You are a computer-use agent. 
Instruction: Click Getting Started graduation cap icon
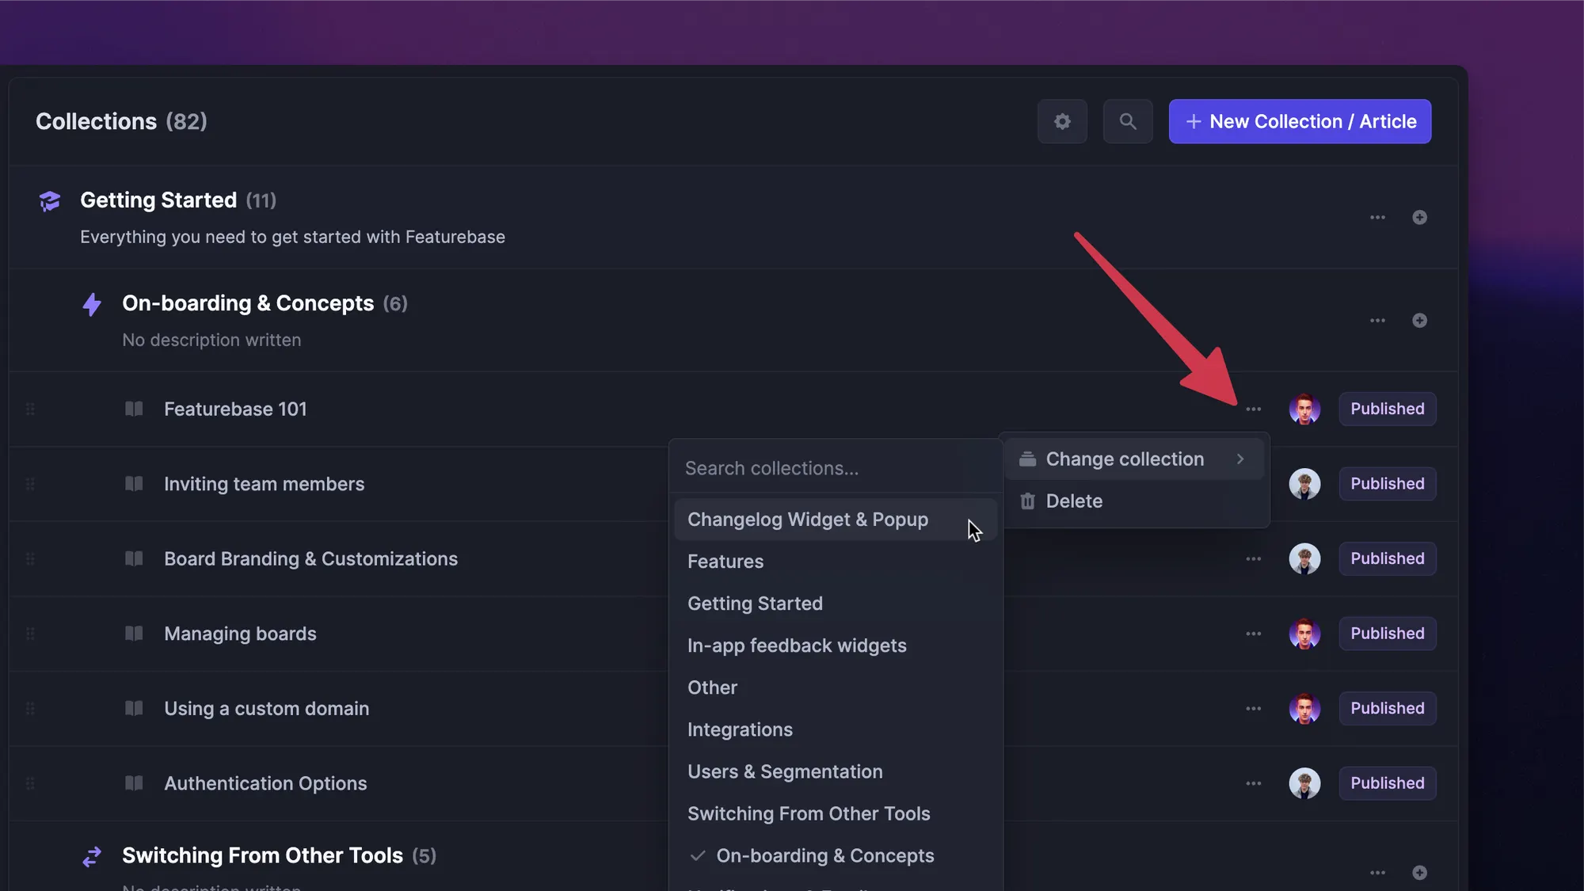(50, 201)
